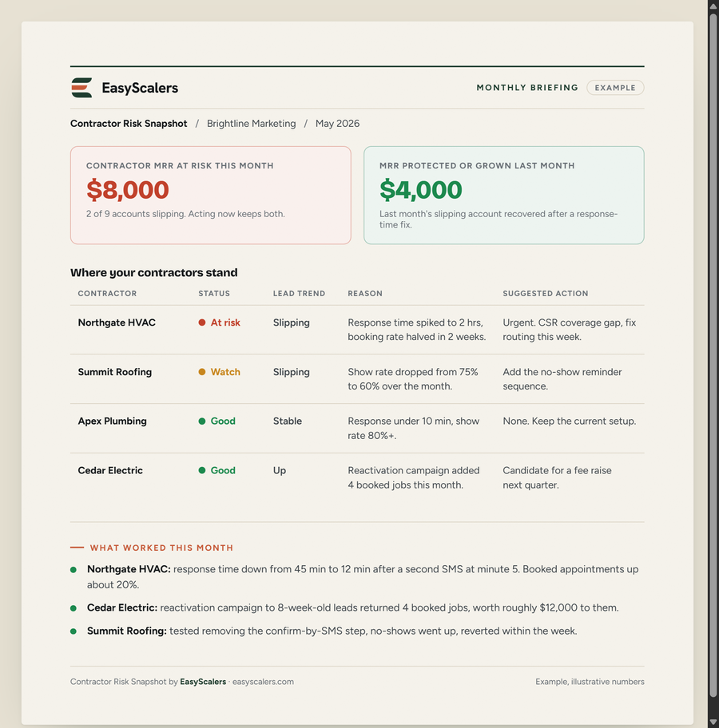Image resolution: width=719 pixels, height=728 pixels.
Task: Click '2 of 9 accounts slipping' note
Action: [185, 214]
